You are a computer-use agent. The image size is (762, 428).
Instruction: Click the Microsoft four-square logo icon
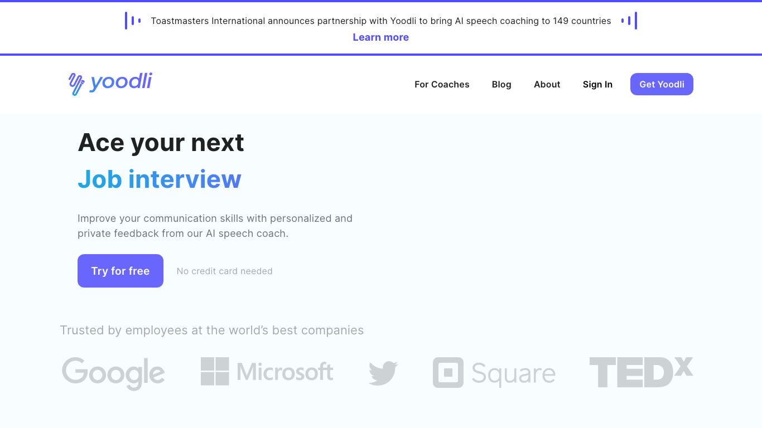pos(214,371)
